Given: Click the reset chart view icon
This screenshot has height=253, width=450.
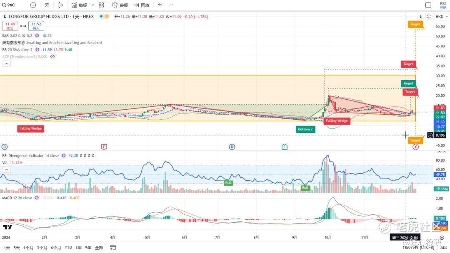Looking at the screenshot, I should click(x=428, y=17).
